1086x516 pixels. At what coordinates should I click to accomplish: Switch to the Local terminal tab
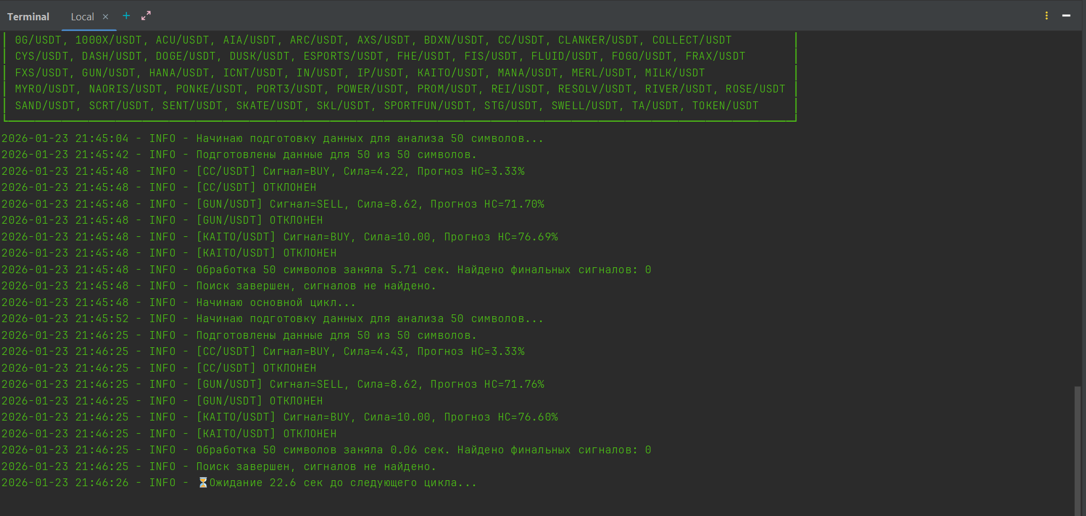(x=82, y=17)
